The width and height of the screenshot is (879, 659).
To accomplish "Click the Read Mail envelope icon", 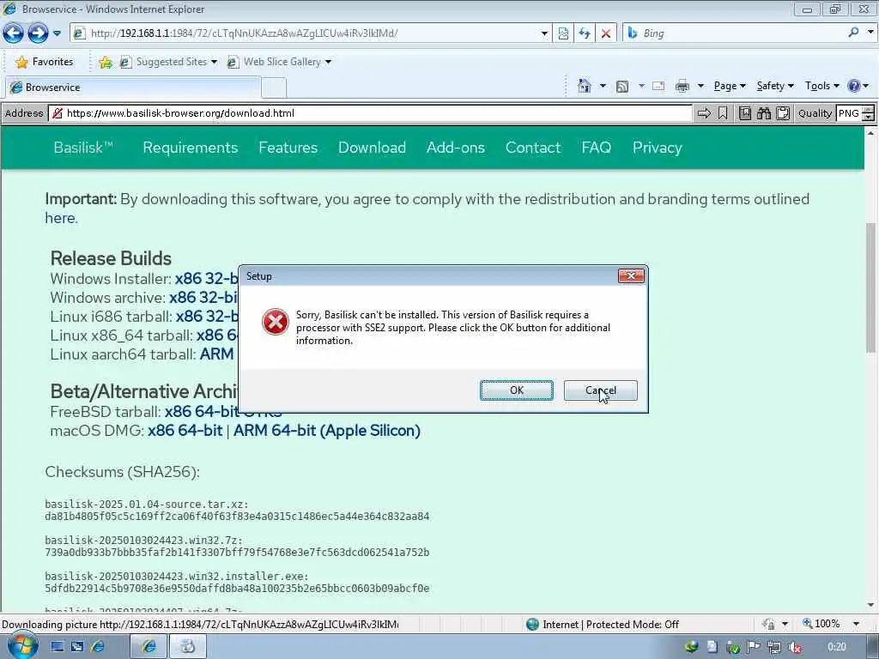I will point(658,86).
